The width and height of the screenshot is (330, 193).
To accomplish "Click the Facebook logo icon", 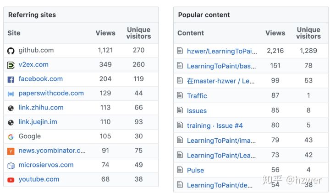I will [x=11, y=79].
